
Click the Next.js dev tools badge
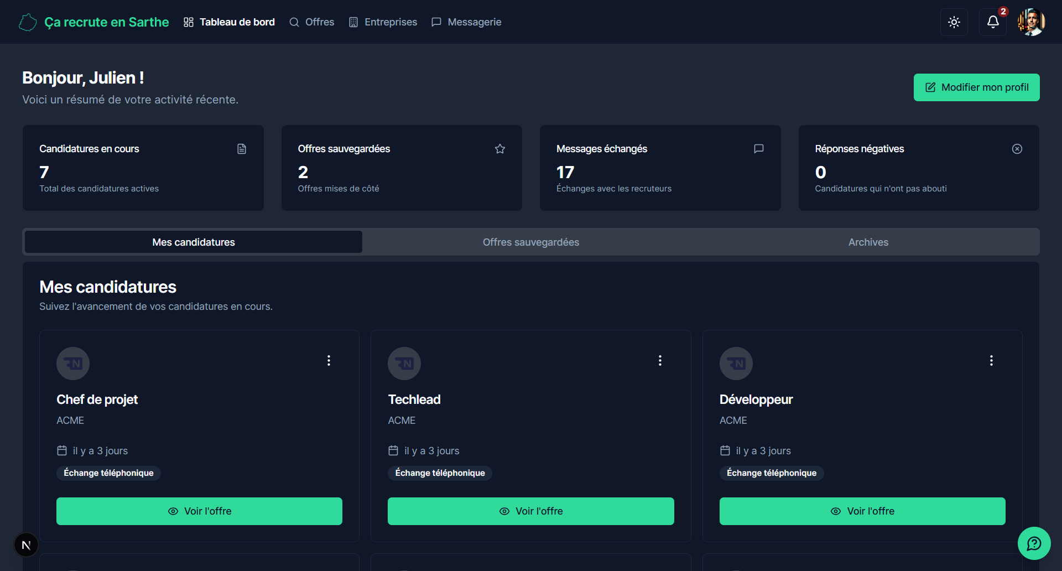[x=26, y=545]
